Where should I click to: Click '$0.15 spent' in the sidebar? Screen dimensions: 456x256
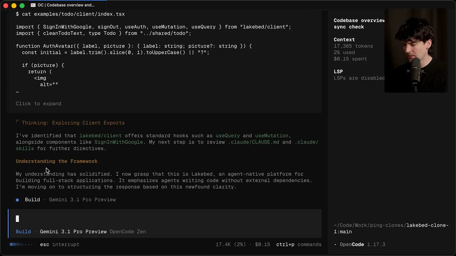[x=350, y=59]
